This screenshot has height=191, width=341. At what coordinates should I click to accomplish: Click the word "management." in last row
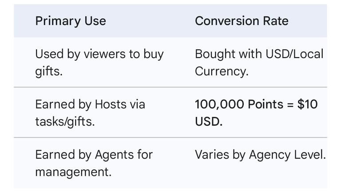73,172
